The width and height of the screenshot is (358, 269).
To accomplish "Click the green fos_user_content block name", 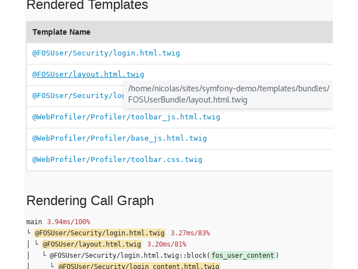I will [x=243, y=256].
